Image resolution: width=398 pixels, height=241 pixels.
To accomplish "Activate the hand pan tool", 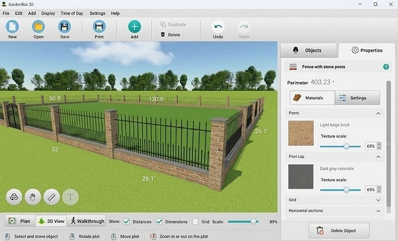I will (x=33, y=197).
